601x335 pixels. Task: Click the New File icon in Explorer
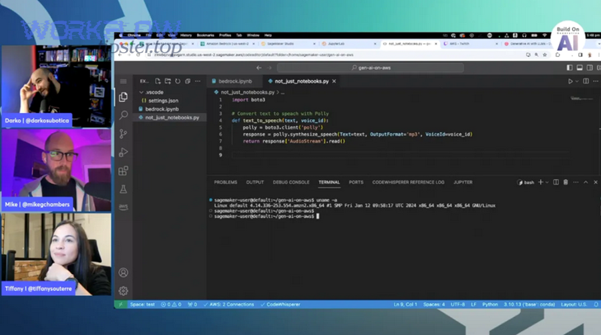pyautogui.click(x=159, y=81)
